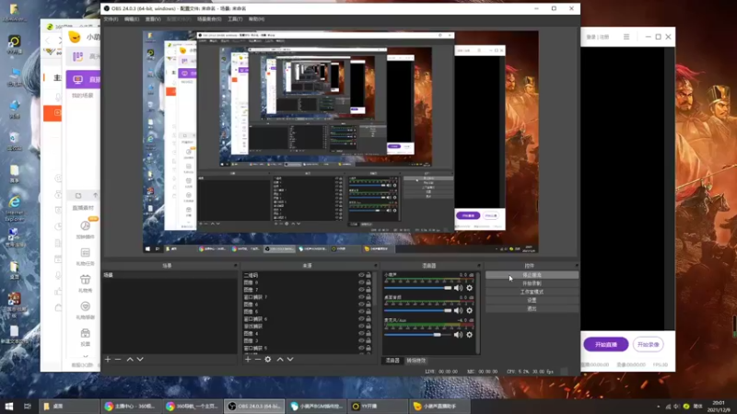This screenshot has width=737, height=414.
Task: Move the selected source down
Action: [x=290, y=359]
